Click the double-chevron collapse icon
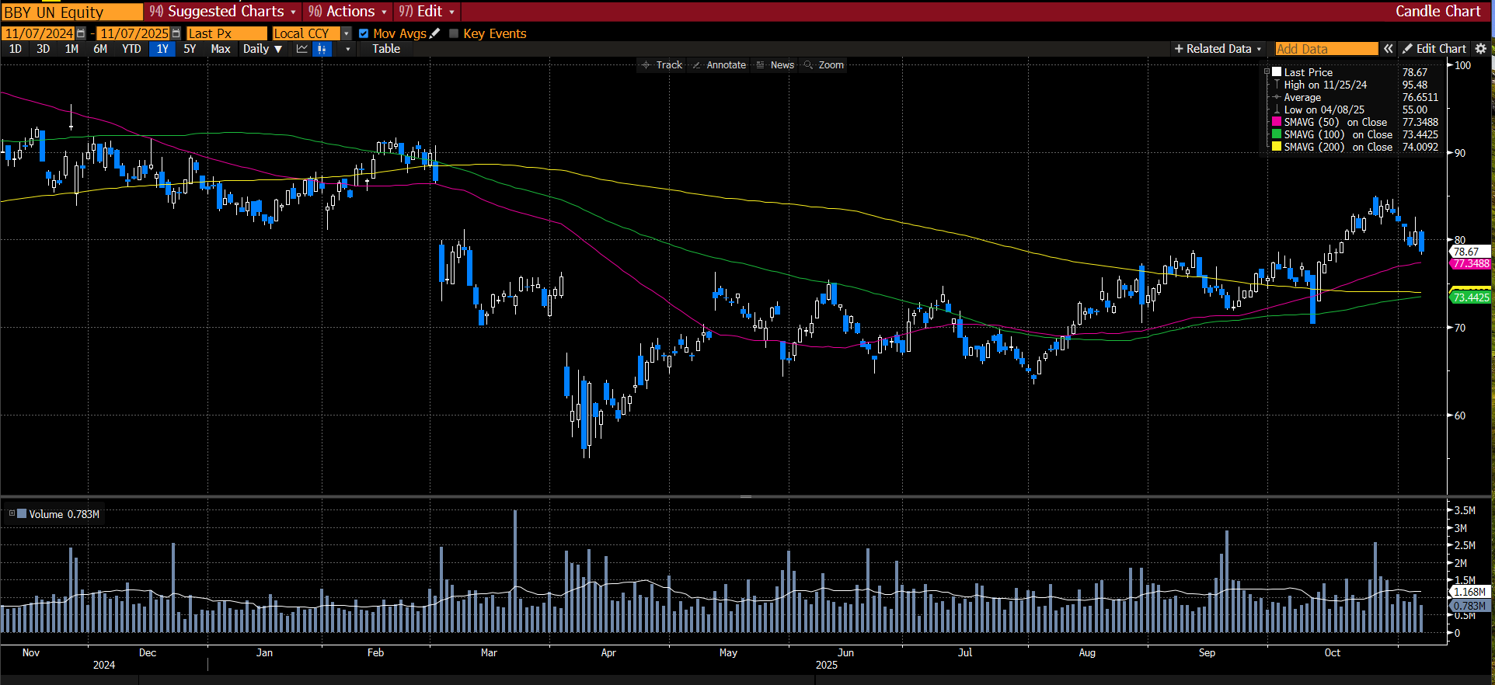The height and width of the screenshot is (685, 1495). coord(1389,49)
